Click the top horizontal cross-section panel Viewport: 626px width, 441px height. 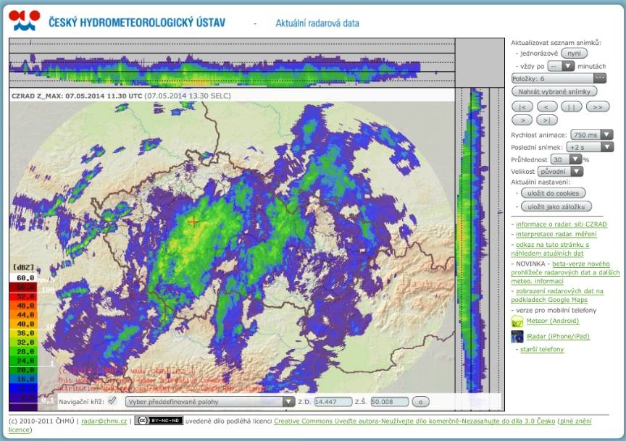tap(232, 63)
